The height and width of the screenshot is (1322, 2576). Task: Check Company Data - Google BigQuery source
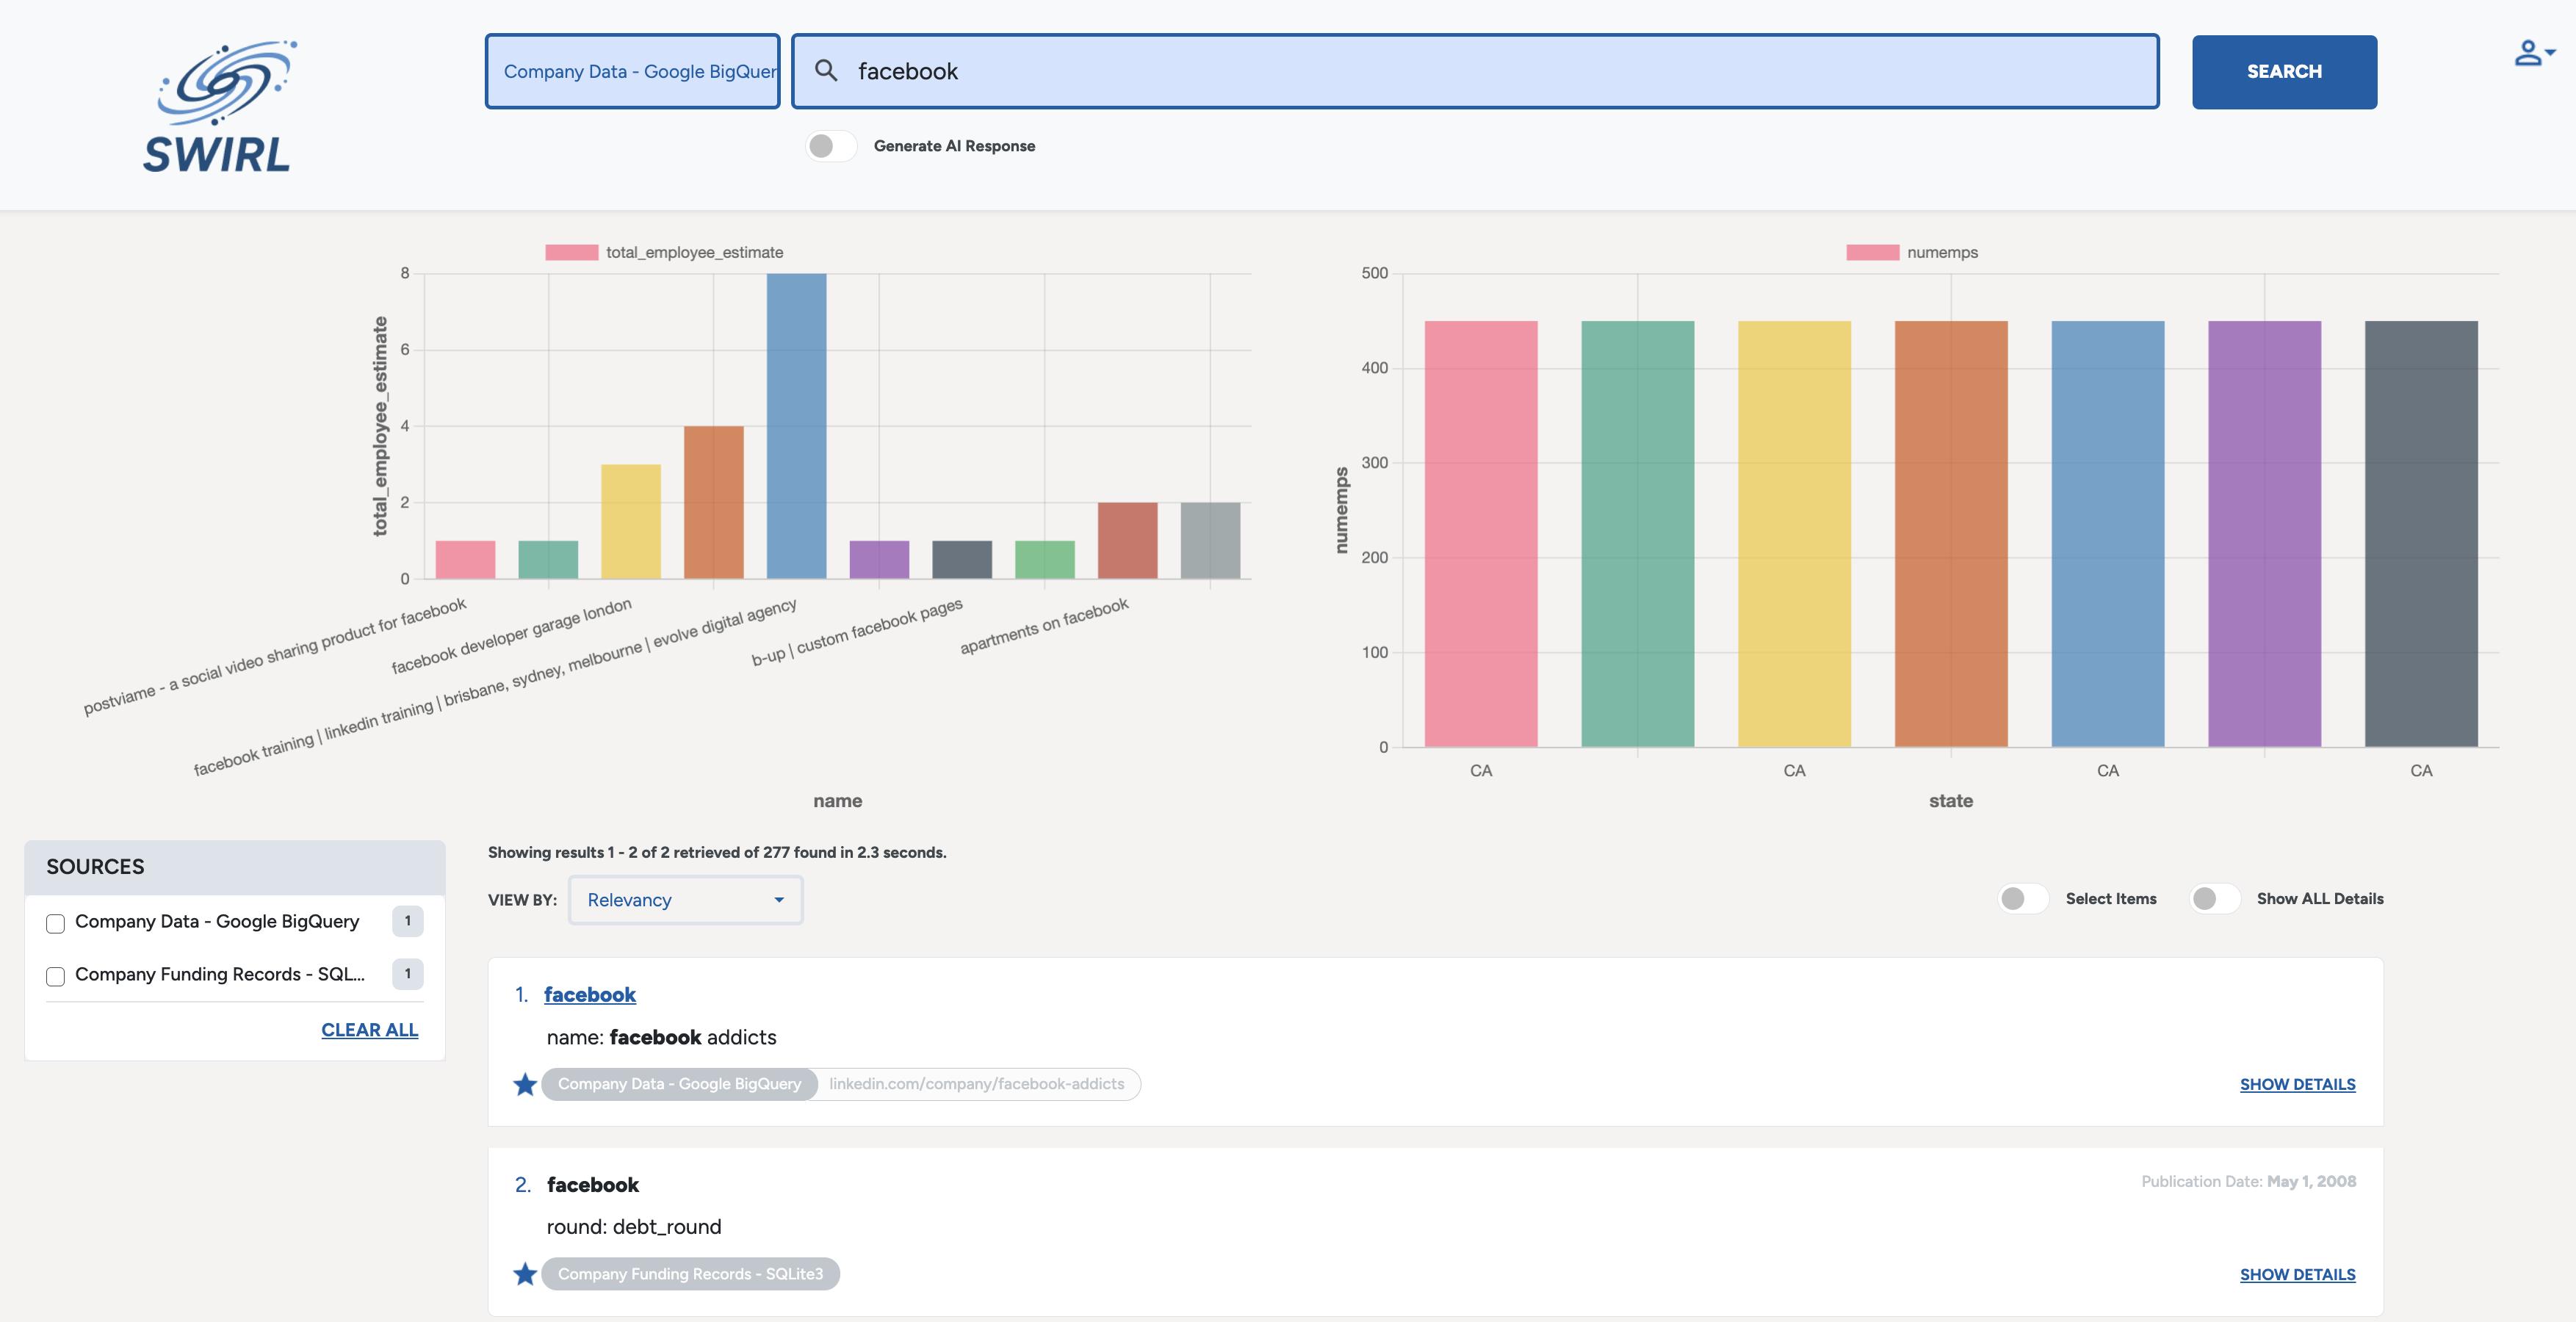click(x=56, y=923)
